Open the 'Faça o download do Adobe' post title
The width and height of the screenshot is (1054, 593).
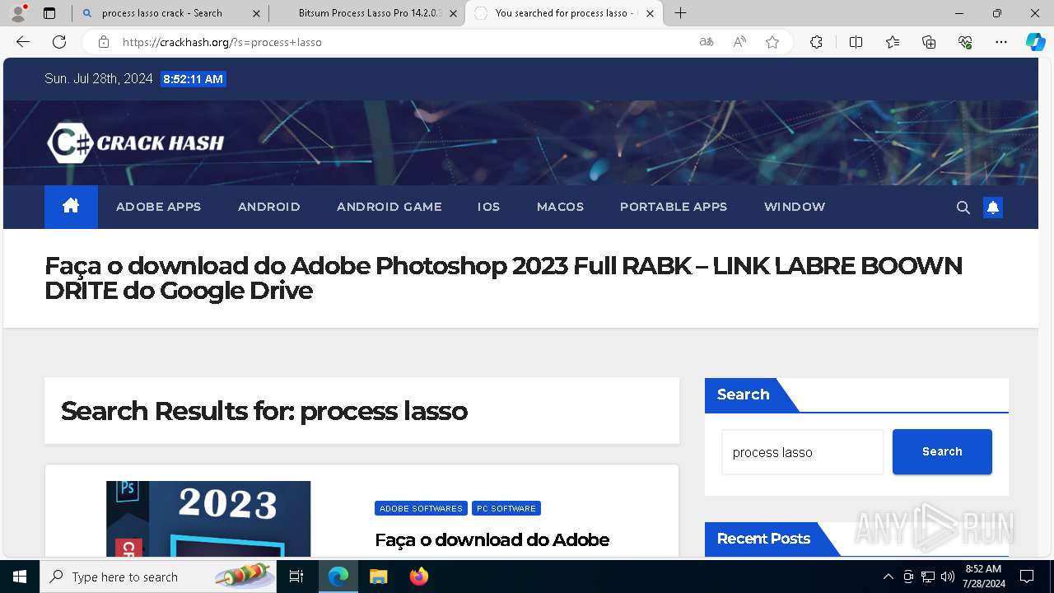point(492,539)
